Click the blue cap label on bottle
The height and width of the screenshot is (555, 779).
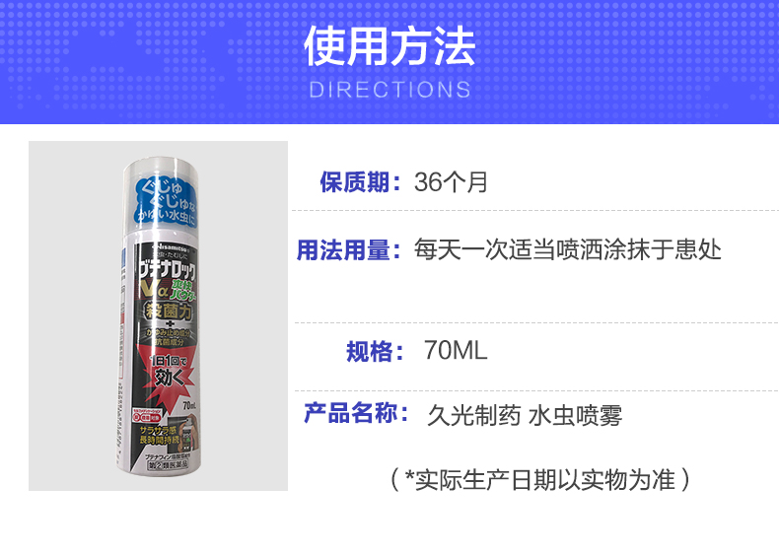click(166, 203)
